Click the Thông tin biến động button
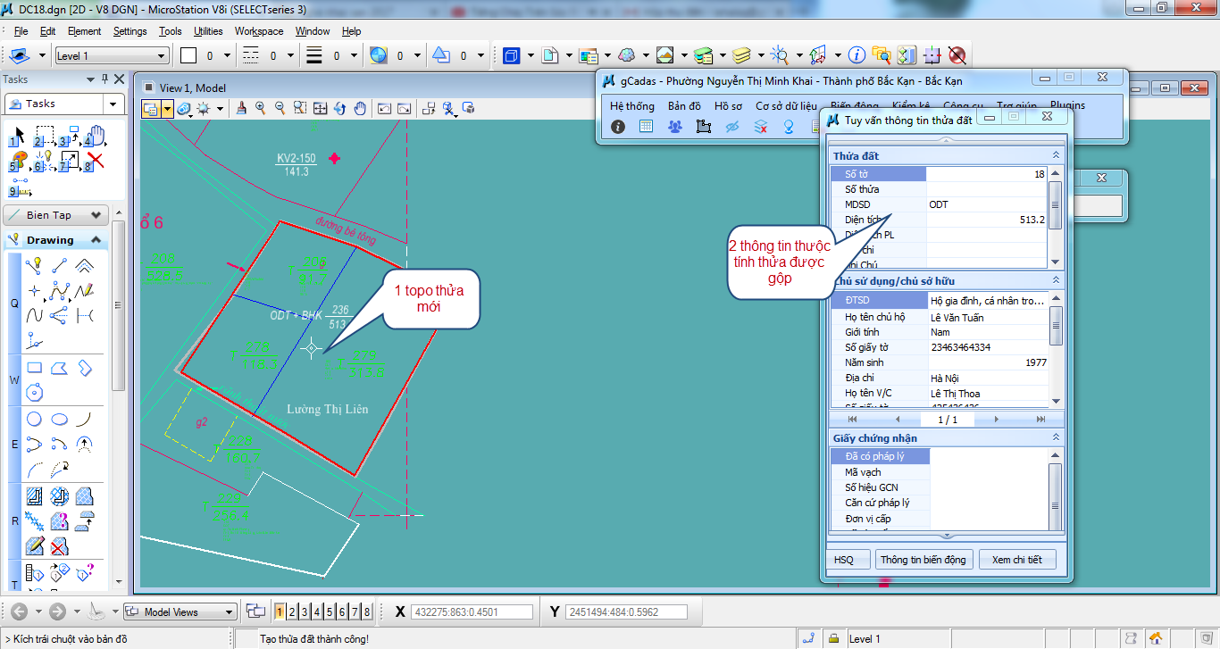Image resolution: width=1220 pixels, height=649 pixels. coord(923,560)
